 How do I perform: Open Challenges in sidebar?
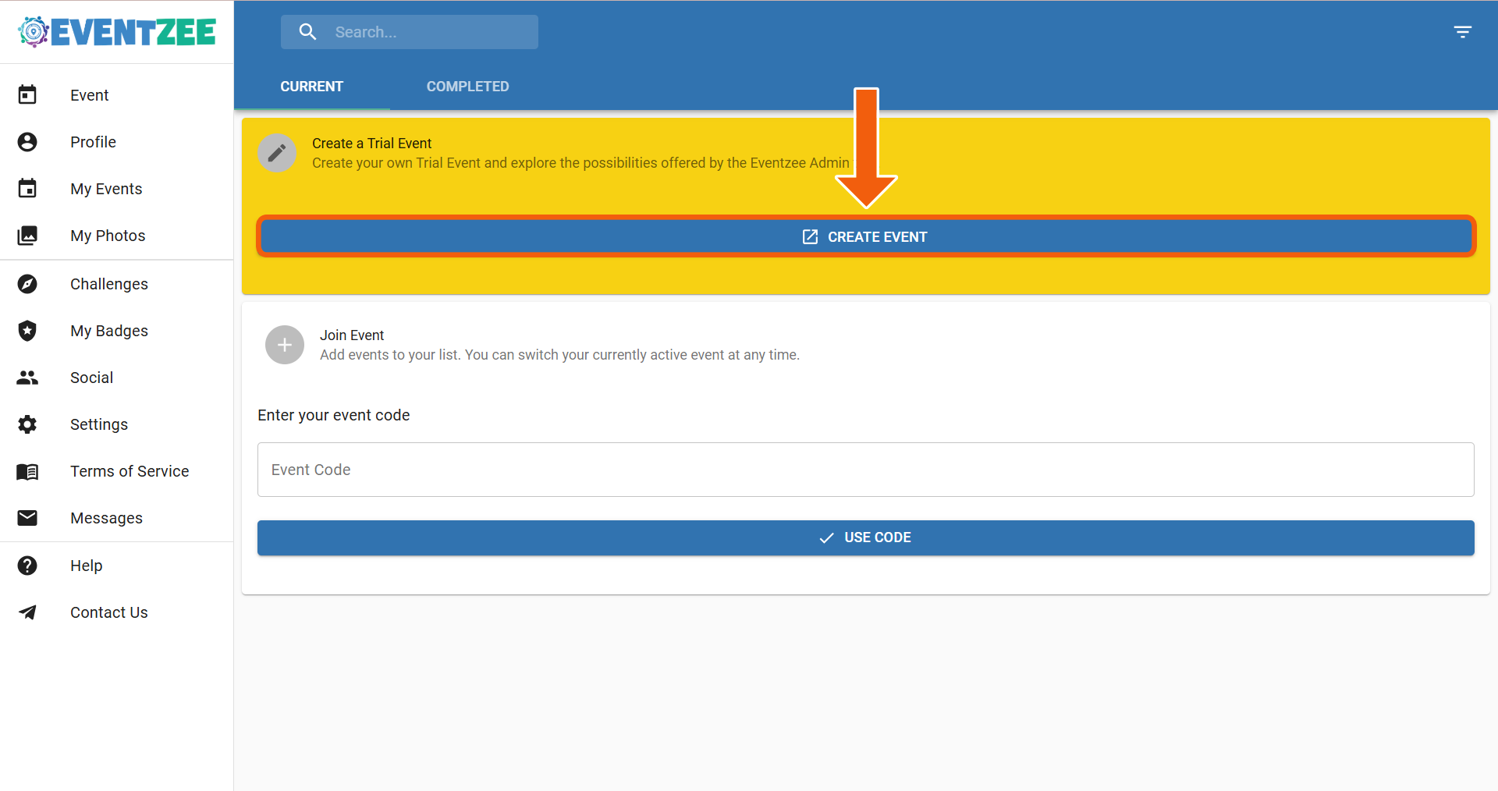117,283
